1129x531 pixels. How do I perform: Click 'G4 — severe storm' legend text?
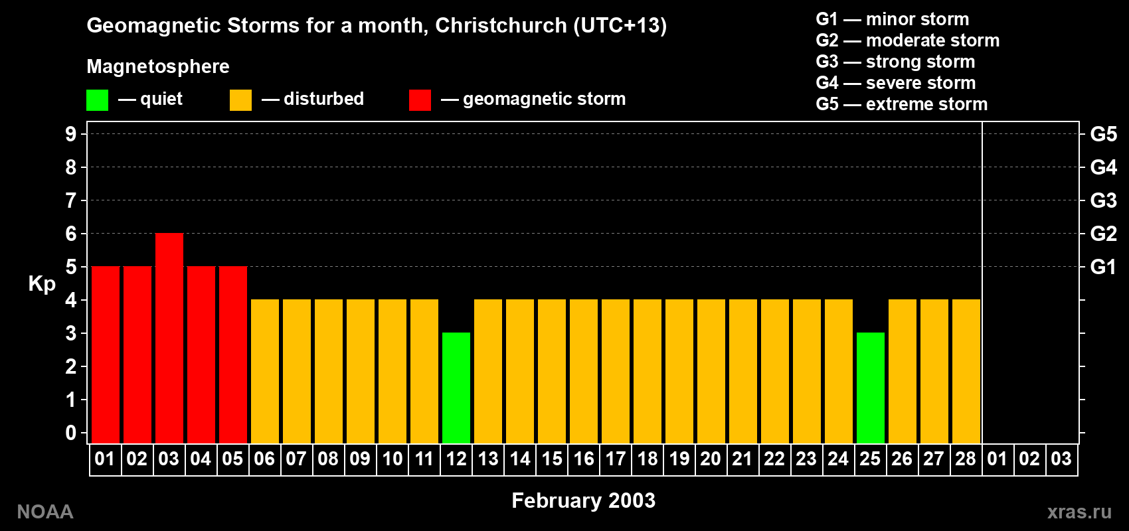[x=896, y=83]
